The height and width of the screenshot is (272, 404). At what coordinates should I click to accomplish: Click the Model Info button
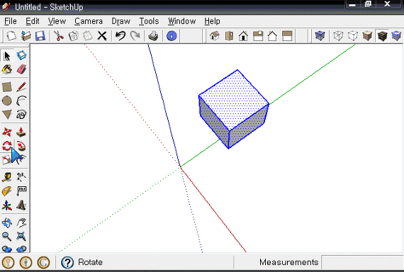coord(172,36)
